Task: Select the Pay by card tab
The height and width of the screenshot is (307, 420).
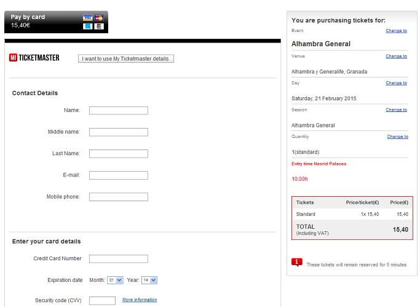Action: (x=56, y=22)
